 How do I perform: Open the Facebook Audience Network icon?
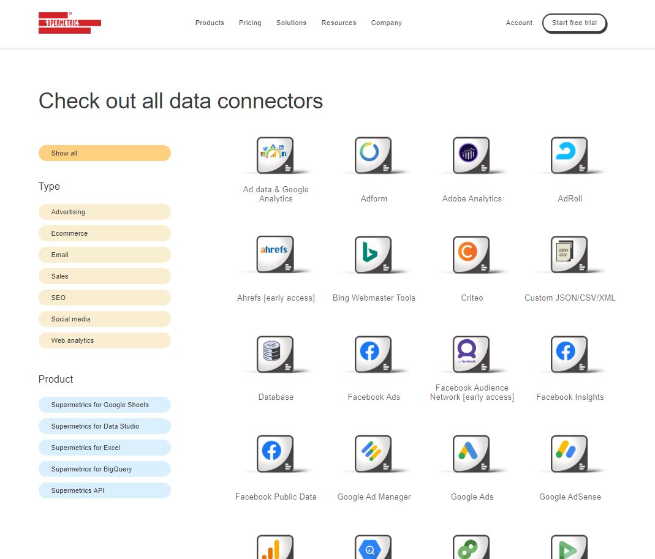pos(472,354)
